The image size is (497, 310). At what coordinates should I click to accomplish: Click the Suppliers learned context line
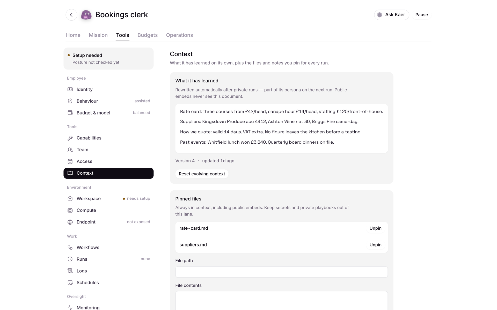click(269, 122)
